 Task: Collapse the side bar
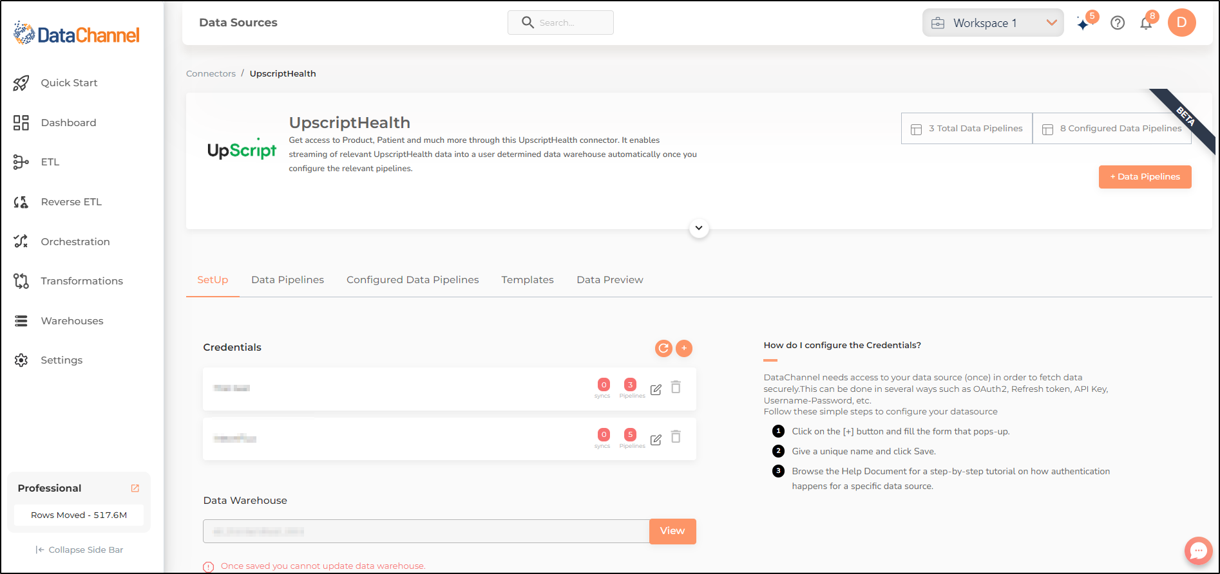point(79,550)
